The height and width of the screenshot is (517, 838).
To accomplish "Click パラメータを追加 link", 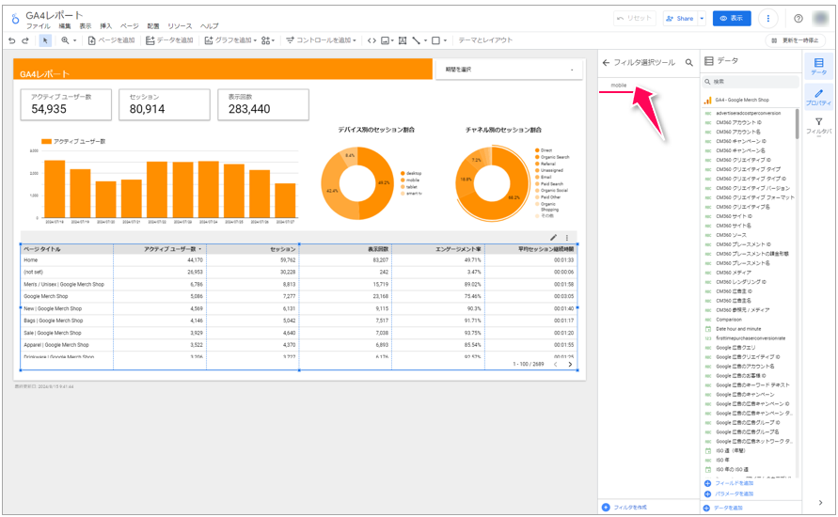I will click(729, 494).
